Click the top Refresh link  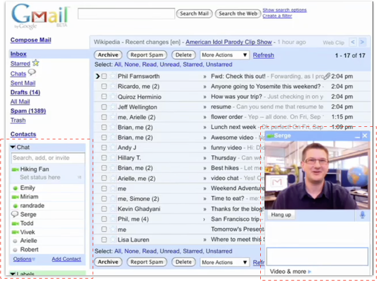pyautogui.click(x=264, y=55)
